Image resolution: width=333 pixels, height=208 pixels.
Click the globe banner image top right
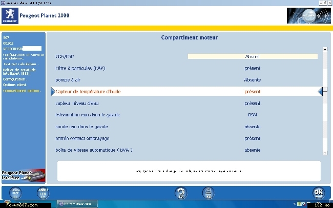pos(309,15)
